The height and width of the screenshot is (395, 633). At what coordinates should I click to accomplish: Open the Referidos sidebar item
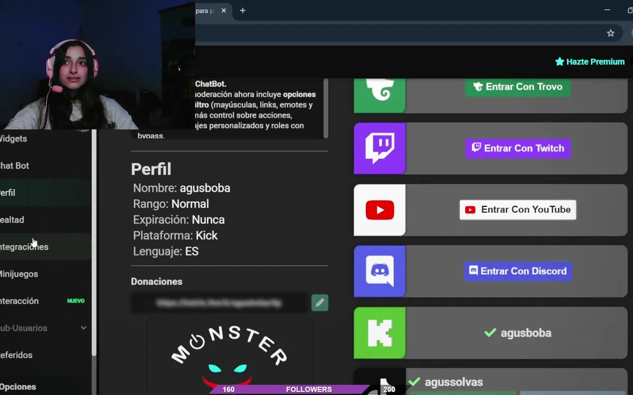pyautogui.click(x=46, y=355)
